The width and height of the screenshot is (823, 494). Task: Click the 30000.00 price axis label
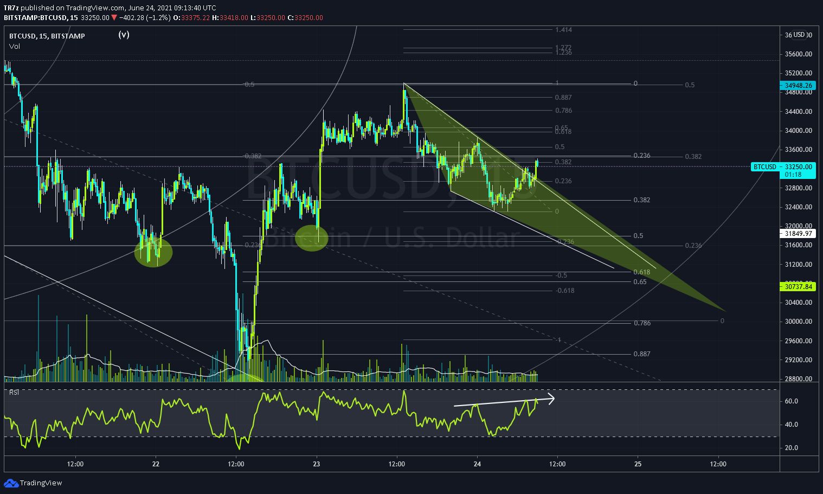point(799,322)
